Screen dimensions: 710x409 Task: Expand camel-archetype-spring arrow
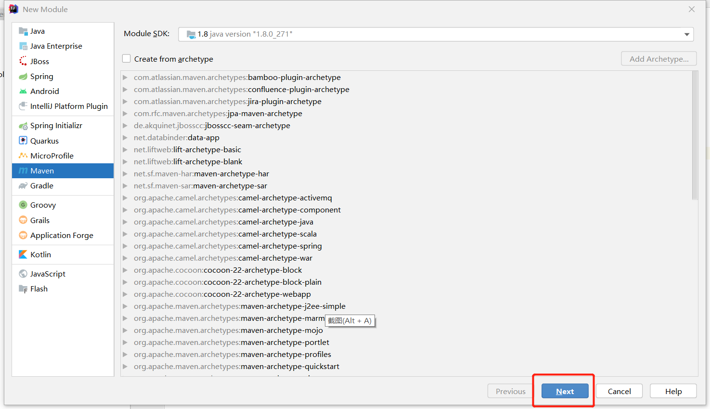point(125,246)
